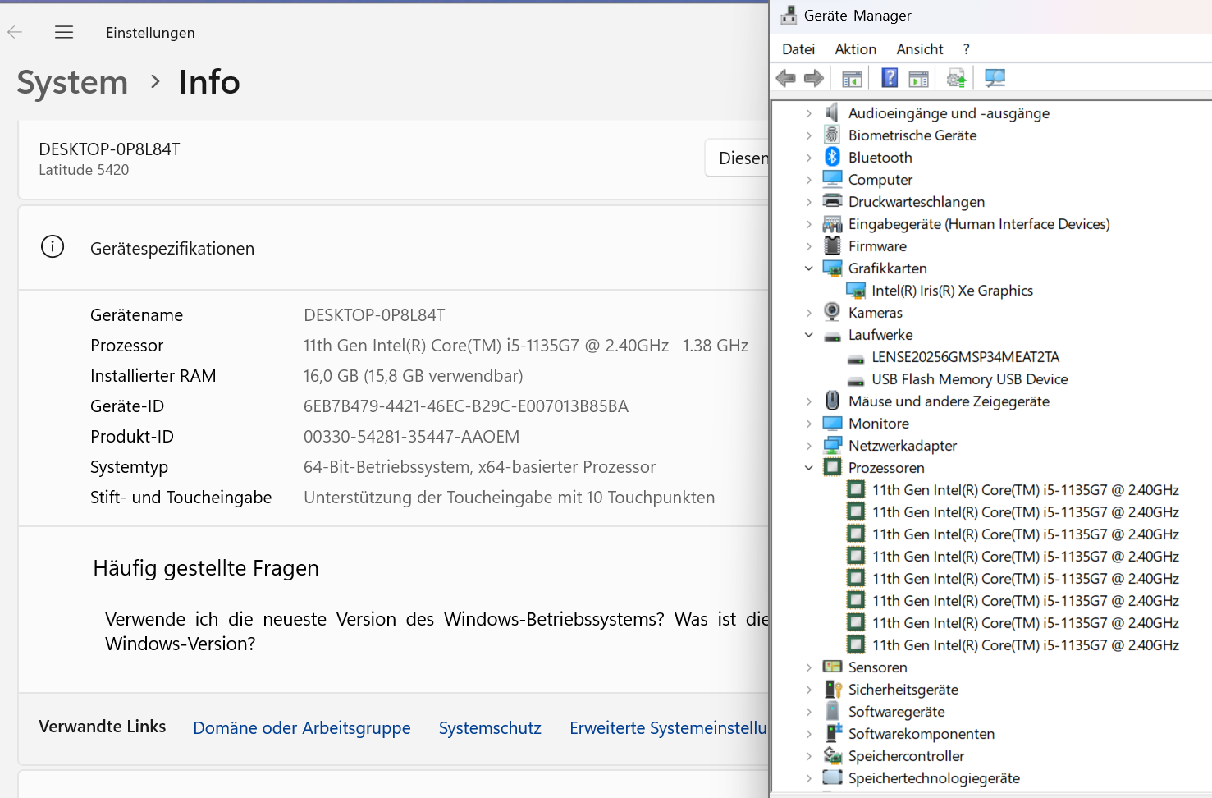The width and height of the screenshot is (1212, 798).
Task: Click the Firmware chip icon
Action: tap(832, 245)
